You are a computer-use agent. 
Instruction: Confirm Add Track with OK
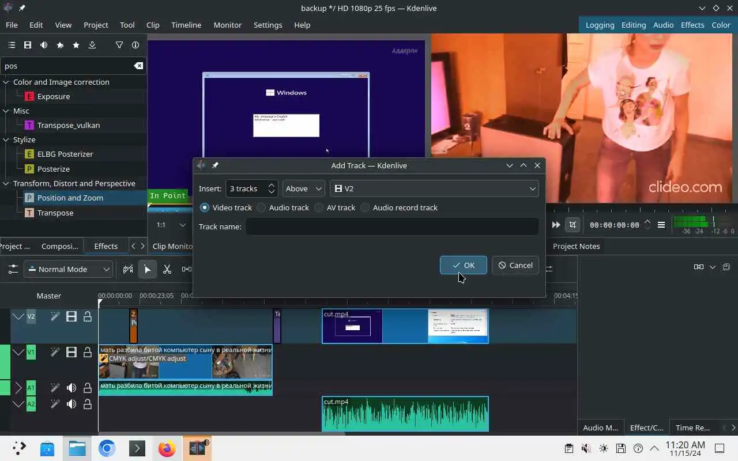[464, 265]
